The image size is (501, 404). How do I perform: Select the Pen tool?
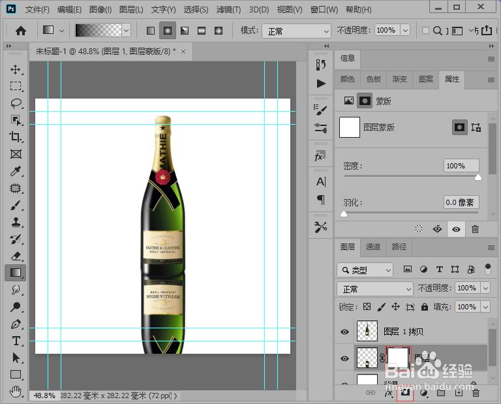(16, 324)
